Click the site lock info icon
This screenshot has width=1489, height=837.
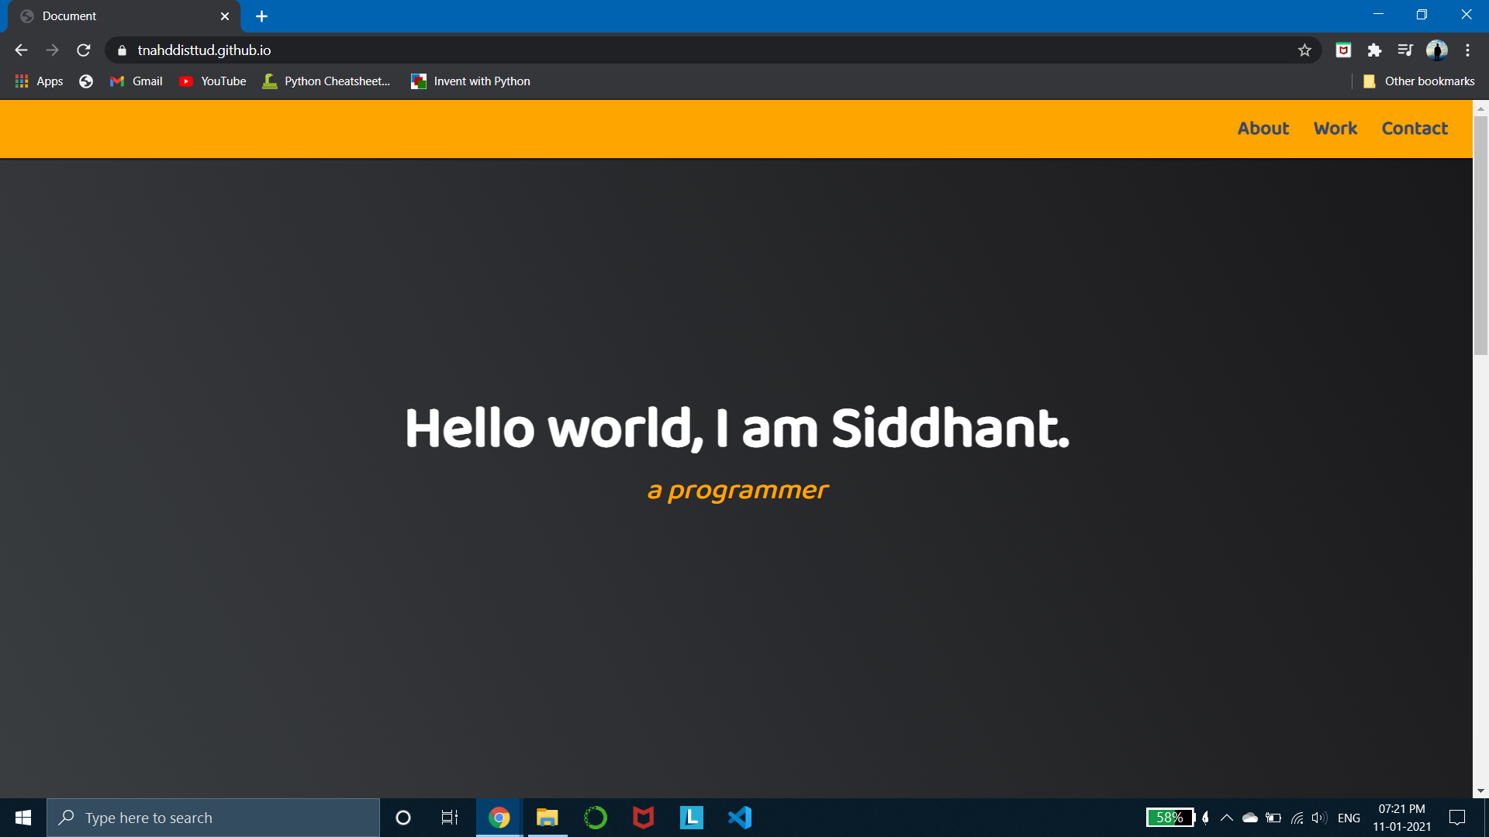pyautogui.click(x=122, y=50)
